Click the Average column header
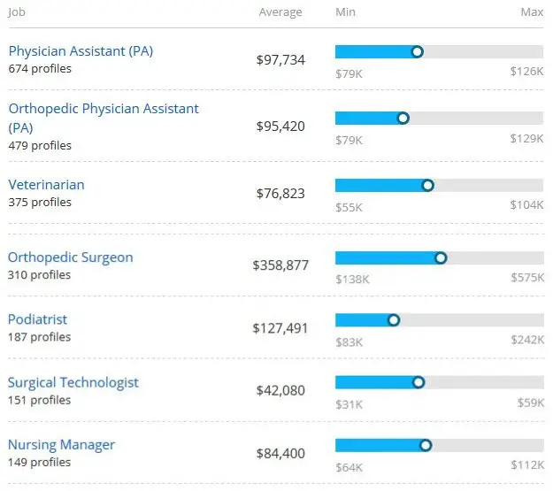553x491 pixels. (x=280, y=12)
